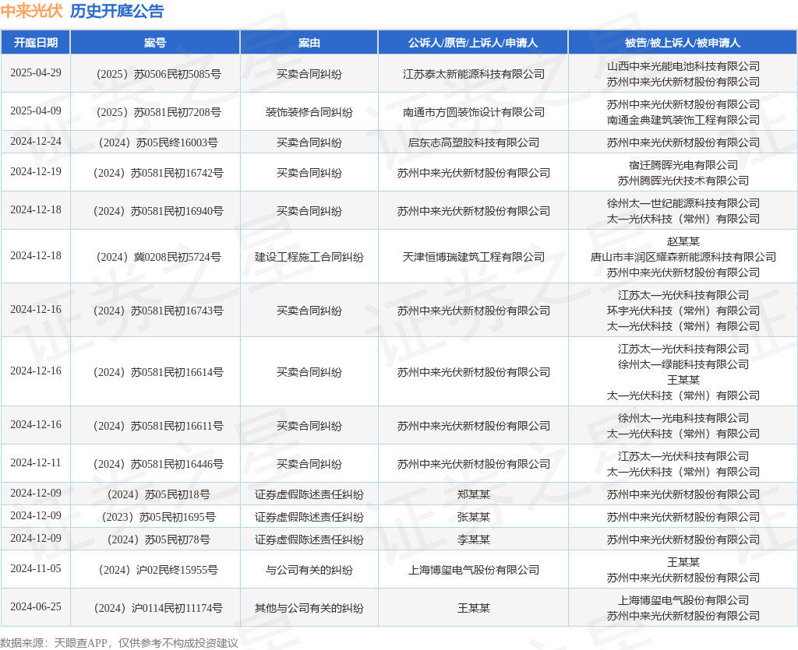Click plaintiff 启东志高塑胶科技有限公司
Image resolution: width=798 pixels, height=650 pixels.
[x=473, y=142]
